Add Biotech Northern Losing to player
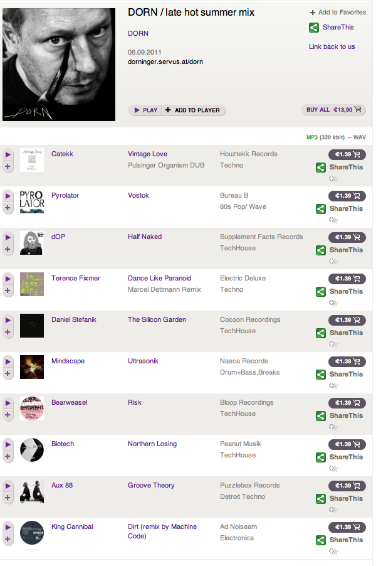 [8, 456]
